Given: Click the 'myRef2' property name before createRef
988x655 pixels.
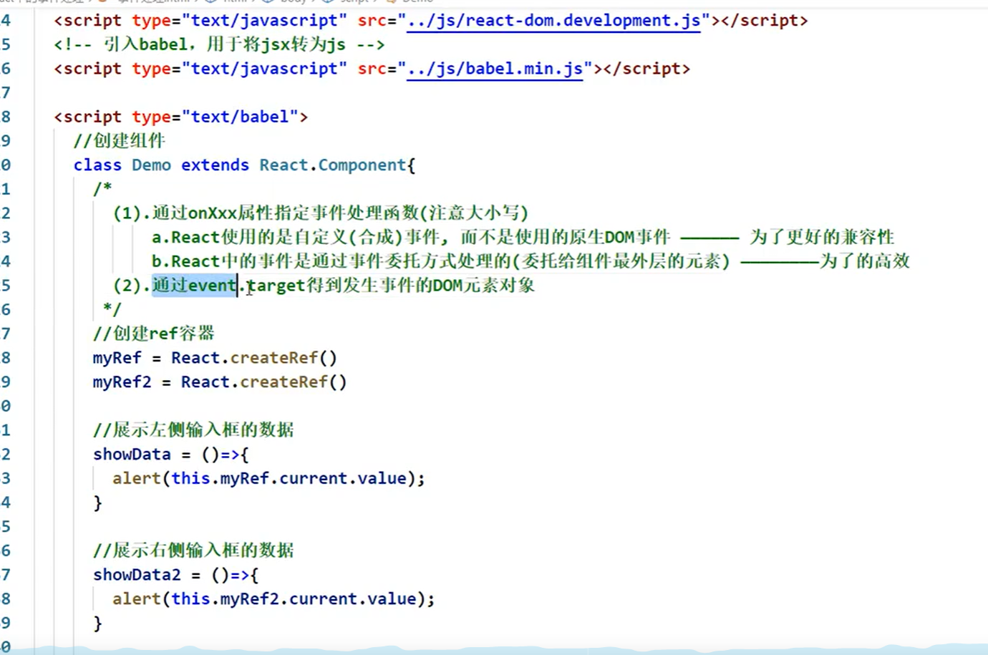Looking at the screenshot, I should pyautogui.click(x=122, y=382).
